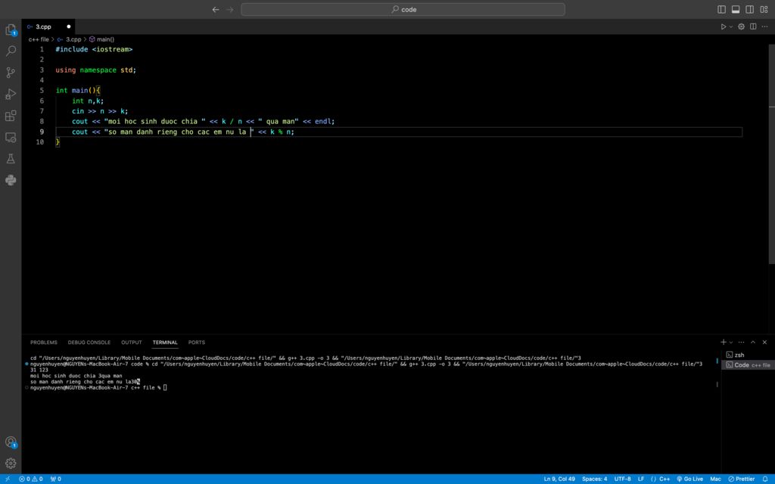
Task: Open the Python extension view
Action: tap(11, 180)
